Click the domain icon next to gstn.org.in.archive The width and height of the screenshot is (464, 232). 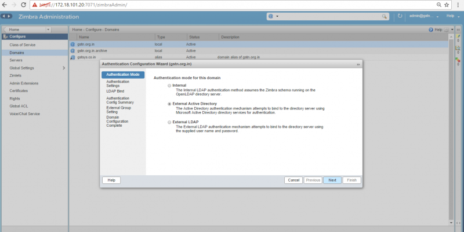pos(72,51)
